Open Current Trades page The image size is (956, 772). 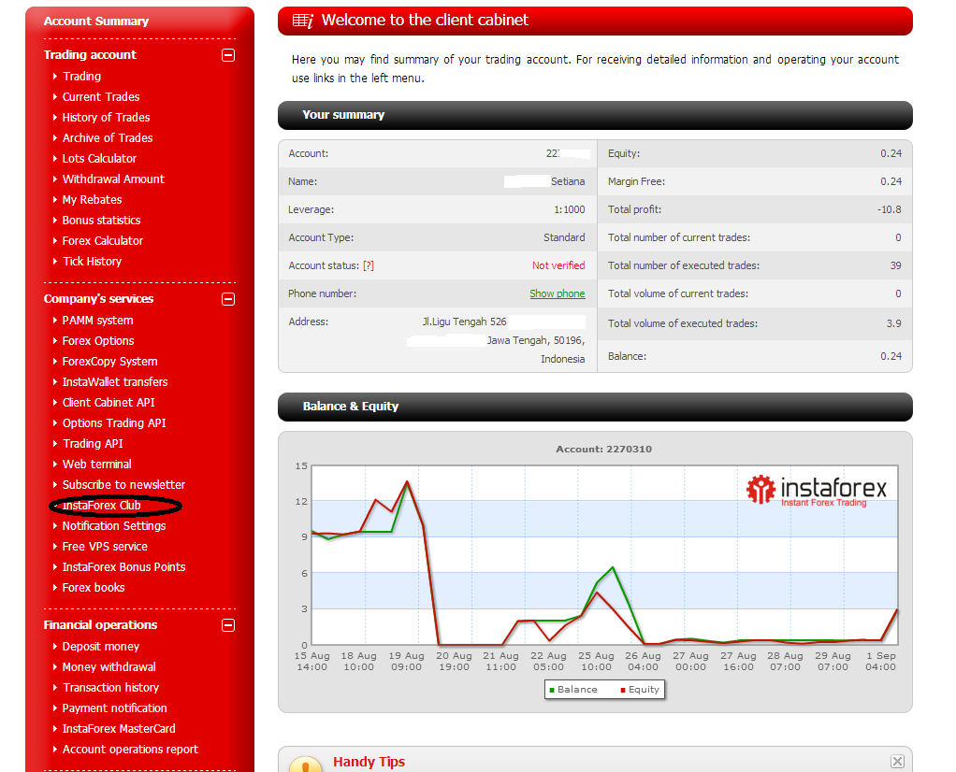pos(101,97)
